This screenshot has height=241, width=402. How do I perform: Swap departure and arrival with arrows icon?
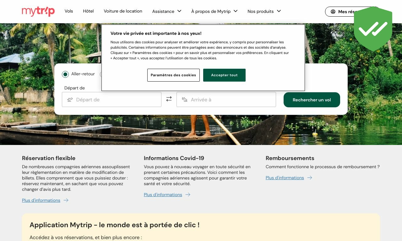(169, 99)
